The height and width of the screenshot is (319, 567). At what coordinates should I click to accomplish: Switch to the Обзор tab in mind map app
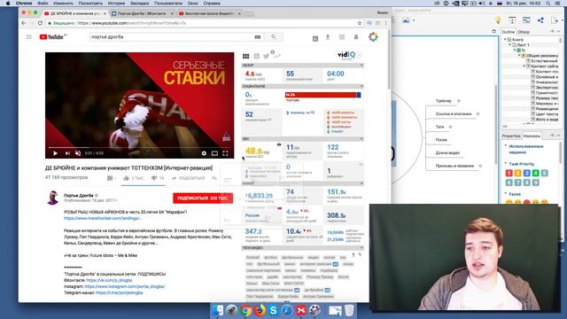[524, 32]
